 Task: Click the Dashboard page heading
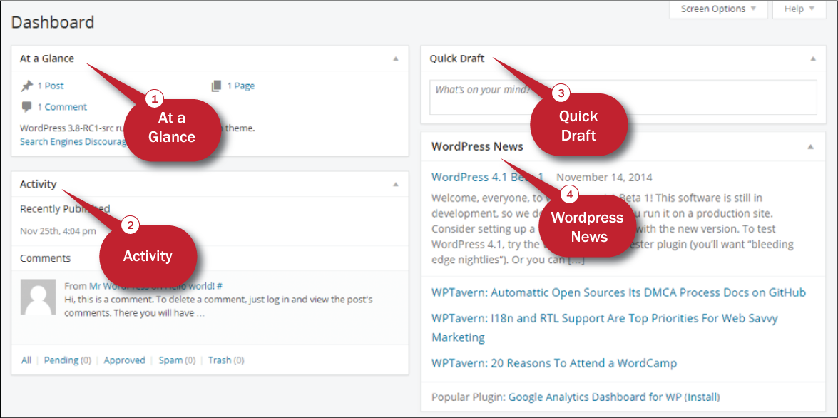(52, 22)
